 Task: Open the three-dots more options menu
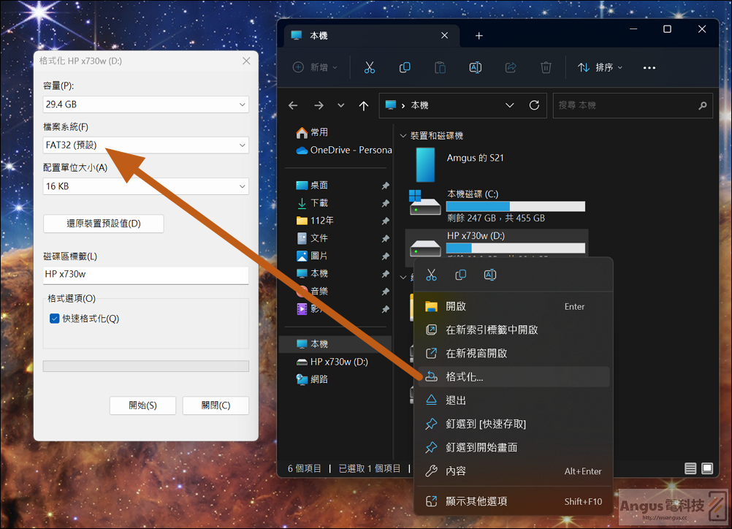click(x=649, y=68)
